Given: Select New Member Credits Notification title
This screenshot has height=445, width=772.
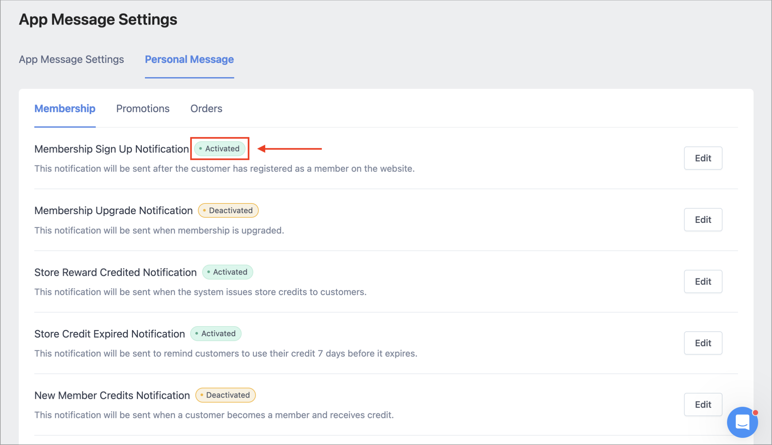Looking at the screenshot, I should coord(112,396).
